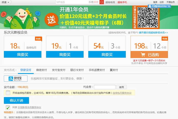Buy the 19元 1个月 plan
The height and width of the screenshot is (119, 178).
(x=65, y=55)
